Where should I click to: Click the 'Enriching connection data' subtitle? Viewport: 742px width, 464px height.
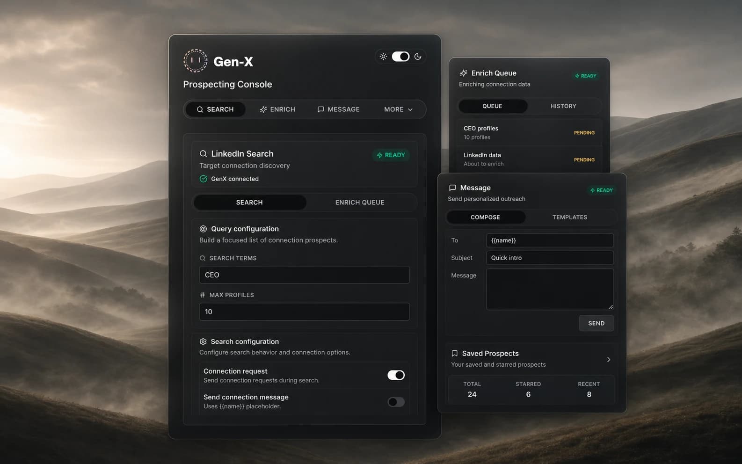pyautogui.click(x=495, y=84)
